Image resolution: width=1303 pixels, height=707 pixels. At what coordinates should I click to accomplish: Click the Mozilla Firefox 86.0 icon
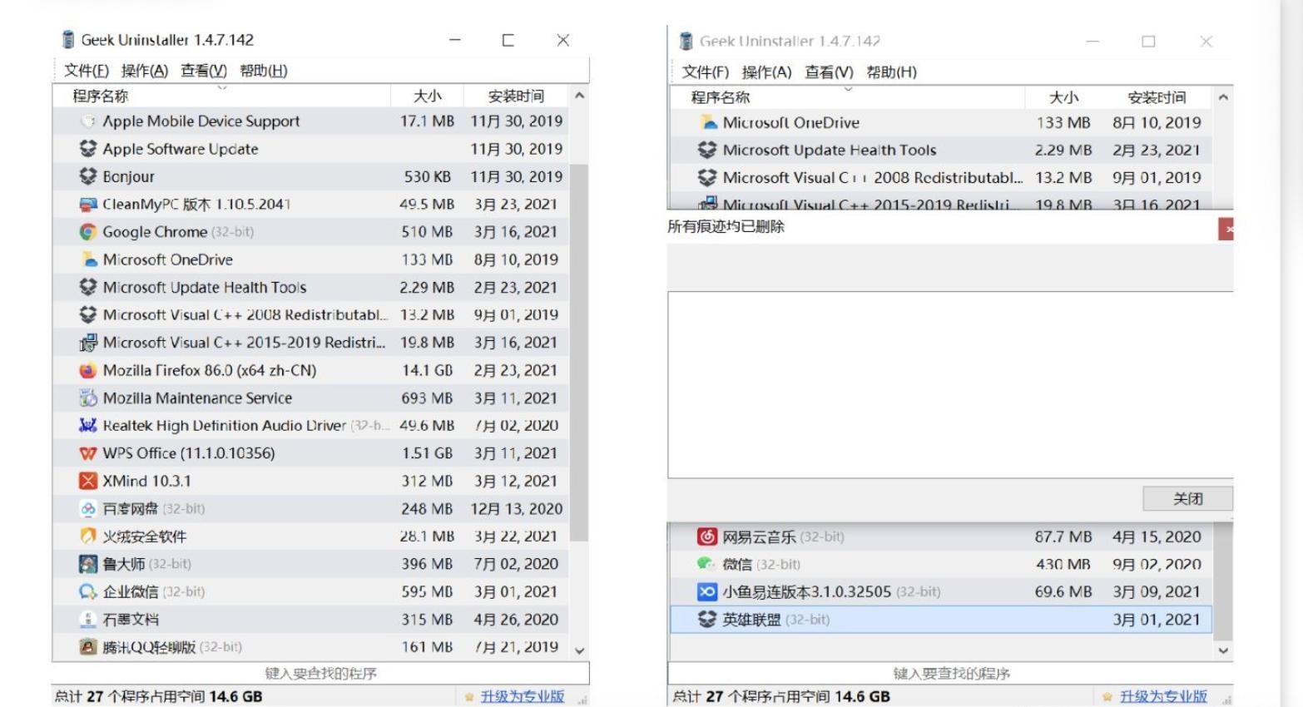coord(90,370)
